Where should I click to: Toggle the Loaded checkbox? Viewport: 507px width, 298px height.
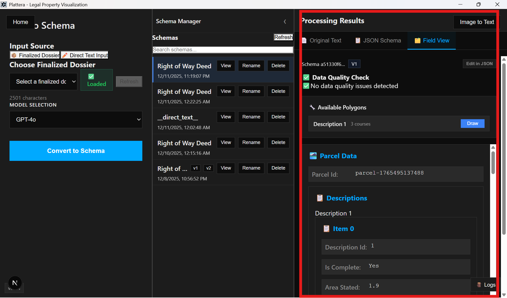pos(91,76)
